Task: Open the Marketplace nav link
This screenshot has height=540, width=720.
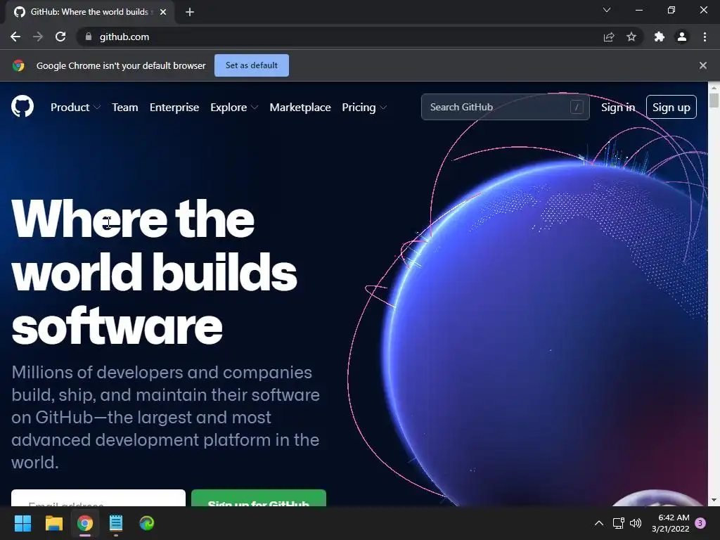Action: (x=300, y=108)
